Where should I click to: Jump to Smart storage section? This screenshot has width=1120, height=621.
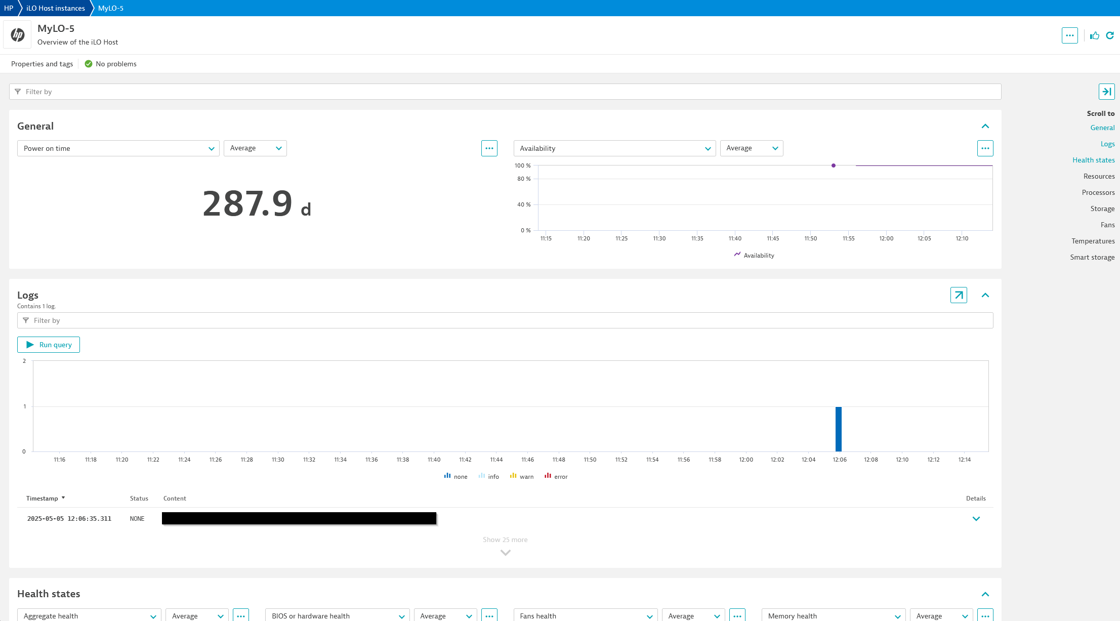pos(1092,257)
